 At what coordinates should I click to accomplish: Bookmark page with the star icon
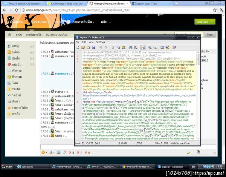point(215,10)
